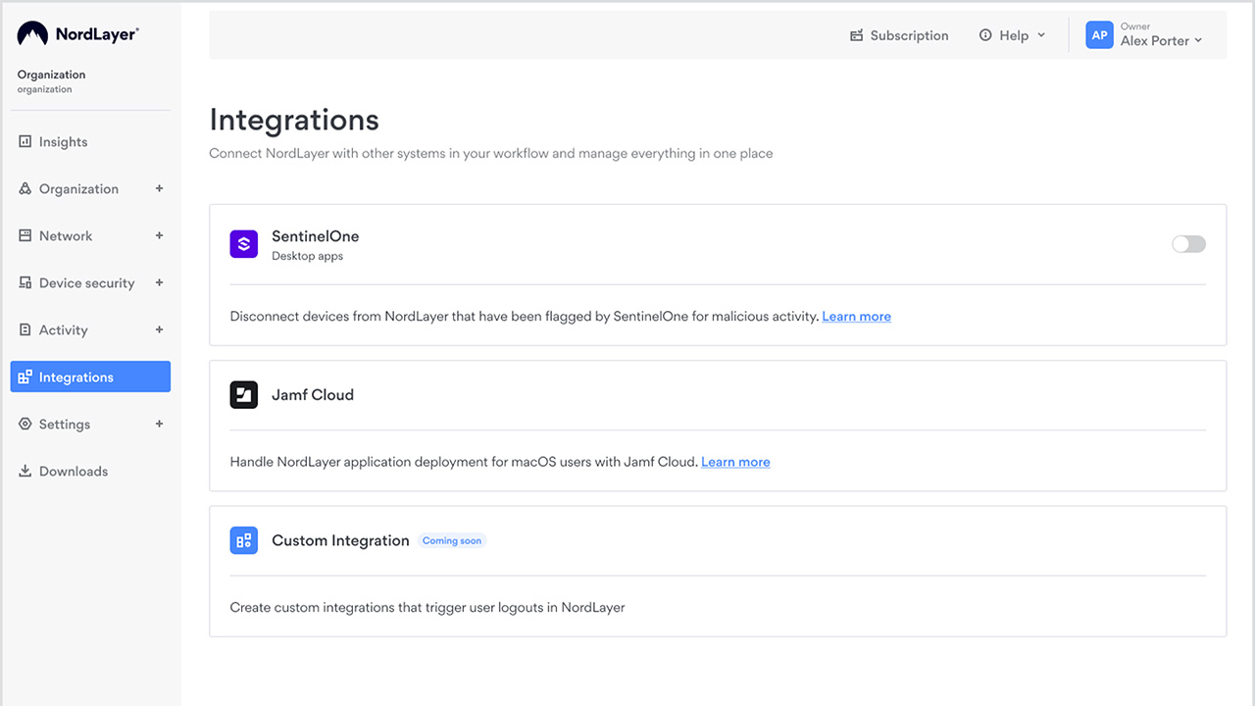The width and height of the screenshot is (1255, 706).
Task: Click the Custom Integration blue icon
Action: point(244,540)
